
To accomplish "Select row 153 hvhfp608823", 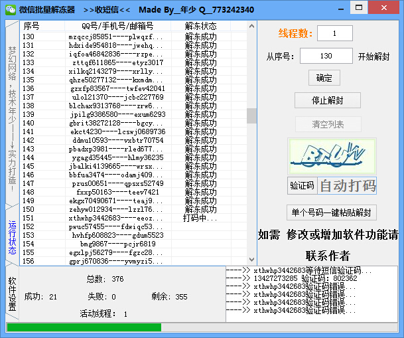I will (133, 235).
